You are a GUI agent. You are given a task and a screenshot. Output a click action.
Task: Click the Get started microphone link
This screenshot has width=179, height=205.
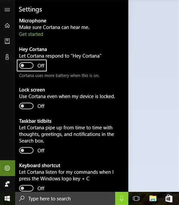pyautogui.click(x=31, y=34)
